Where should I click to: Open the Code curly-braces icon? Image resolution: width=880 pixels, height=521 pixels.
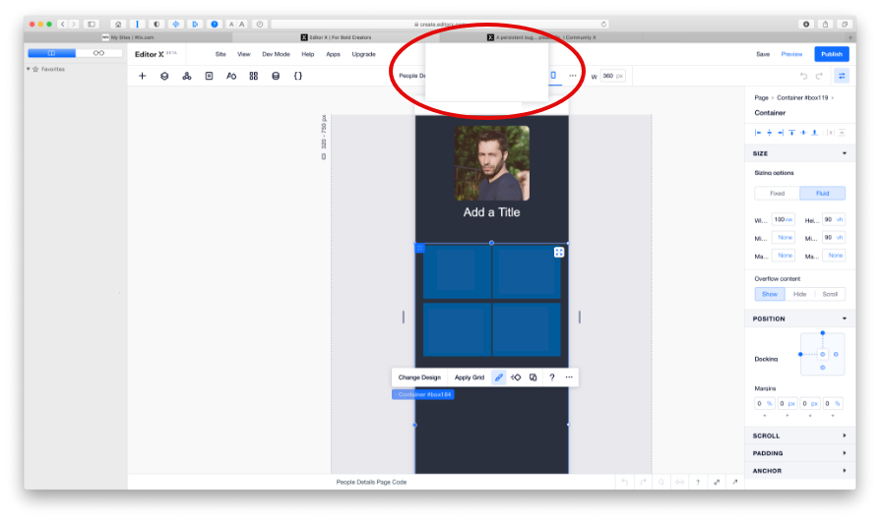298,76
